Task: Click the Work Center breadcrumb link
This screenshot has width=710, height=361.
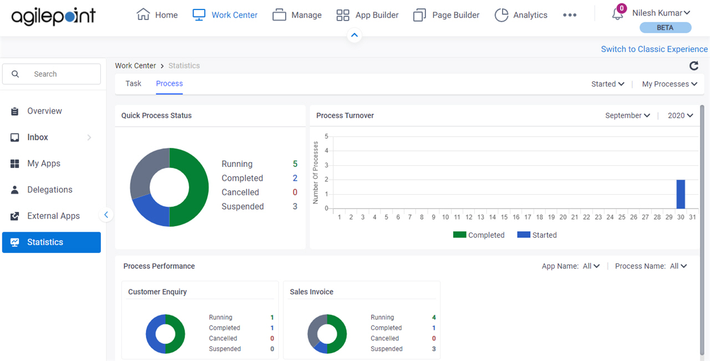Action: click(x=135, y=65)
